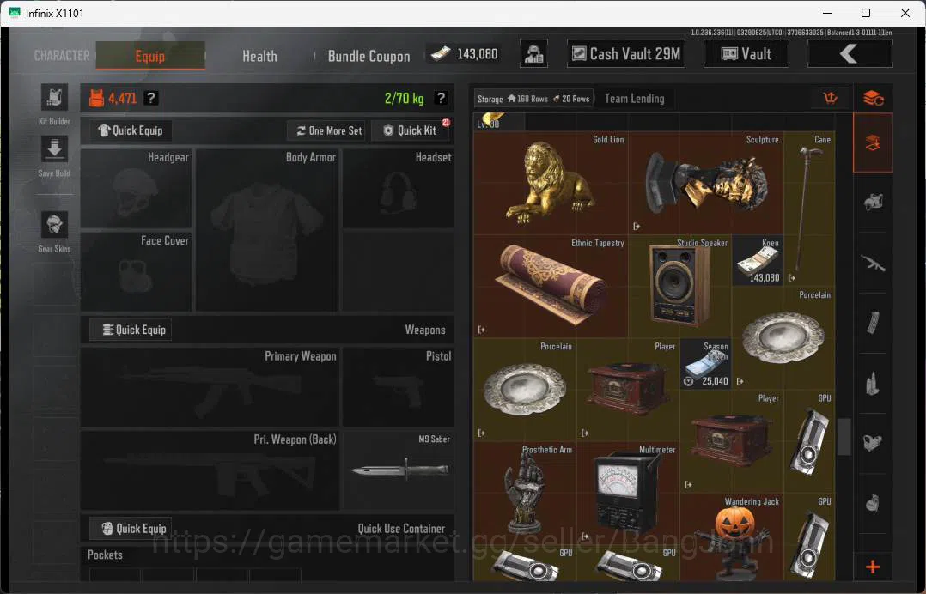This screenshot has height=594, width=926.
Task: Click the Quick Kit button
Action: tap(411, 130)
